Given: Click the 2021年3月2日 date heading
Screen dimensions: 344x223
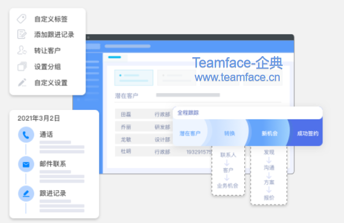Looking at the screenshot, I should (38, 118).
